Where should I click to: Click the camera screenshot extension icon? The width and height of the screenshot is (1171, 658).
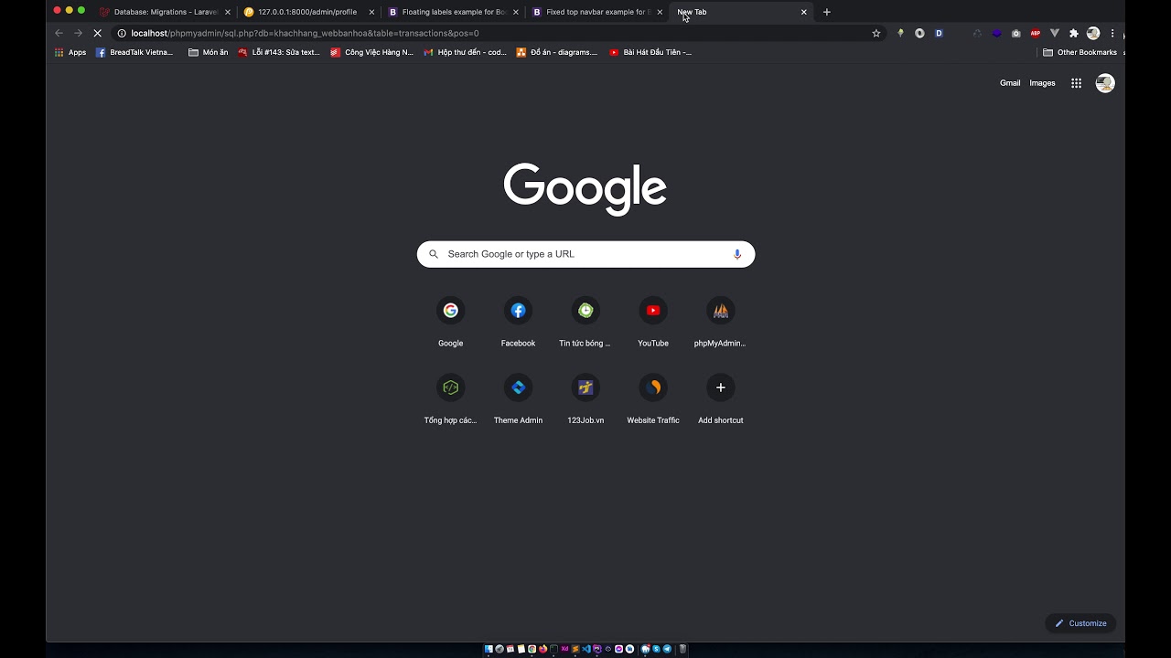(x=1015, y=33)
